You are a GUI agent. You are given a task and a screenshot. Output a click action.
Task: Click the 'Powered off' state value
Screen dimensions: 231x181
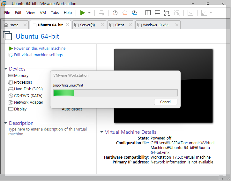pos(161,138)
